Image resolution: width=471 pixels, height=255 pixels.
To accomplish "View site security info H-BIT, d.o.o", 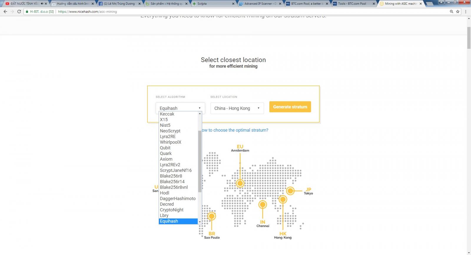I will point(40,11).
